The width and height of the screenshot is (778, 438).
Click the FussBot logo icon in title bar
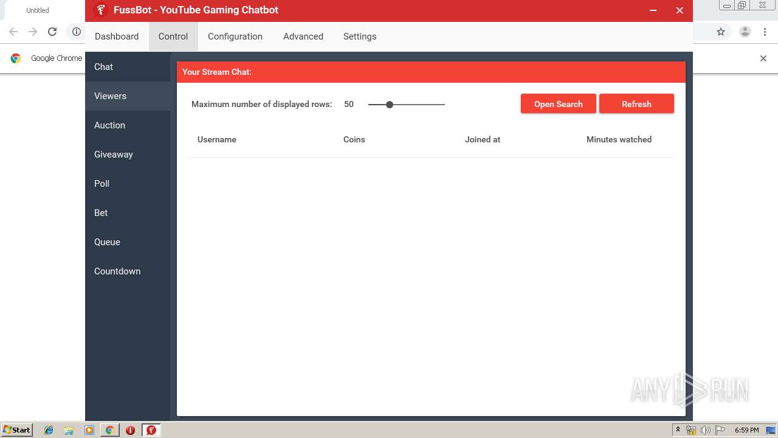click(101, 10)
